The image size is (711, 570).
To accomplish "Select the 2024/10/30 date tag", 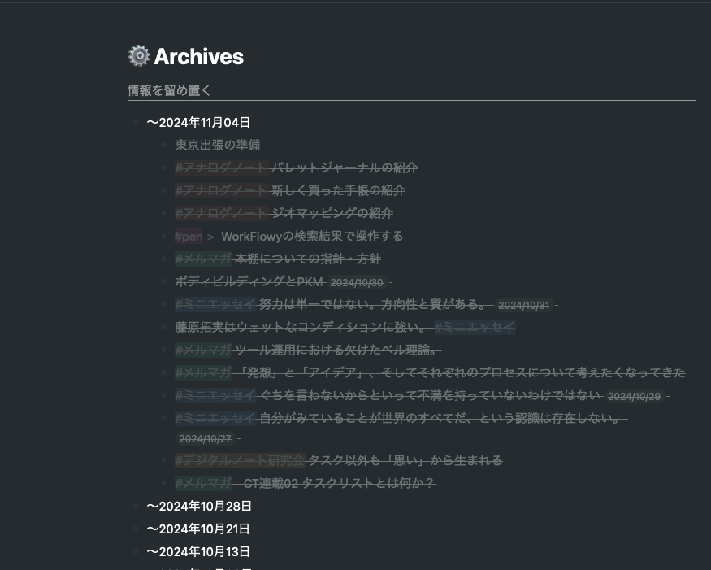I will [357, 282].
